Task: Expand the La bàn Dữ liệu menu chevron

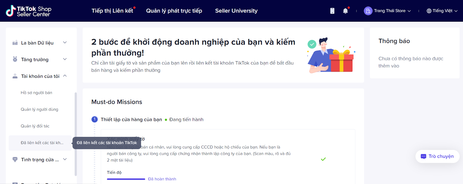Action: [65, 42]
